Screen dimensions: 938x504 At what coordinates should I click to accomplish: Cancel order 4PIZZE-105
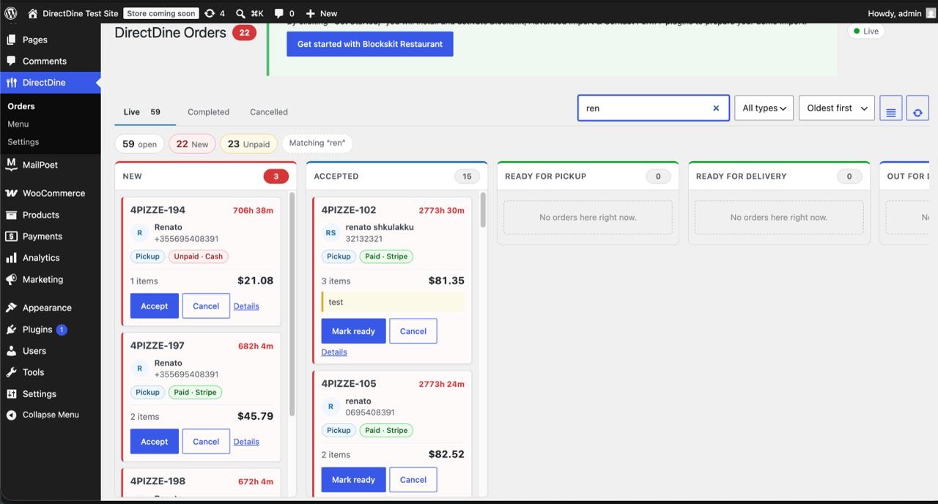click(413, 480)
